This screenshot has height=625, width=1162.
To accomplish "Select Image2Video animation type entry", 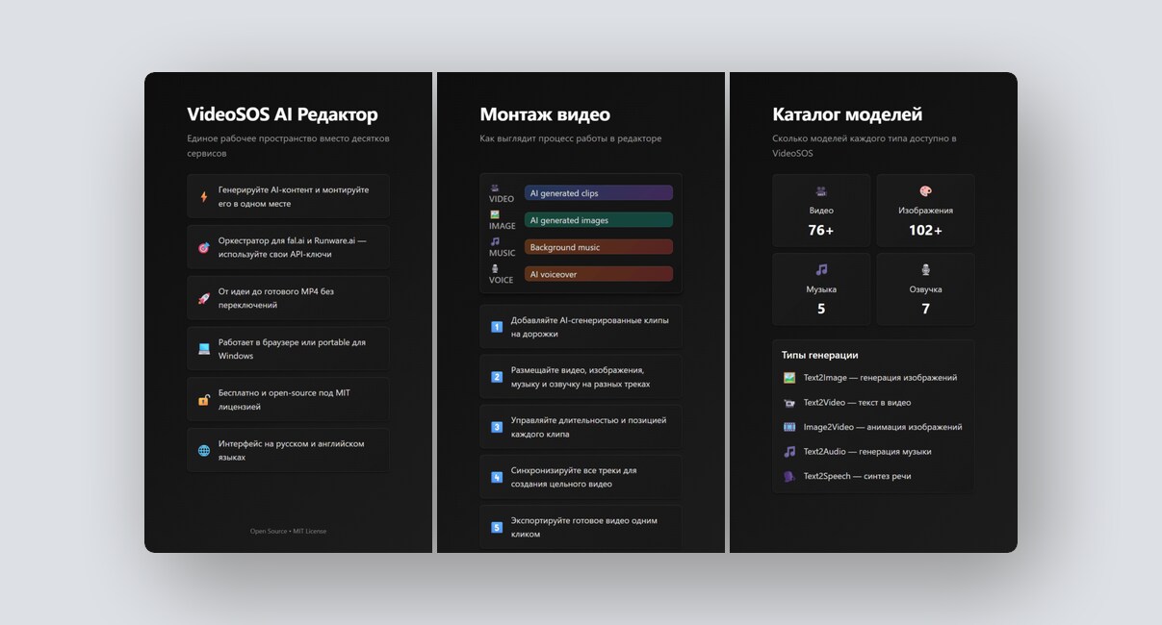I will click(872, 427).
